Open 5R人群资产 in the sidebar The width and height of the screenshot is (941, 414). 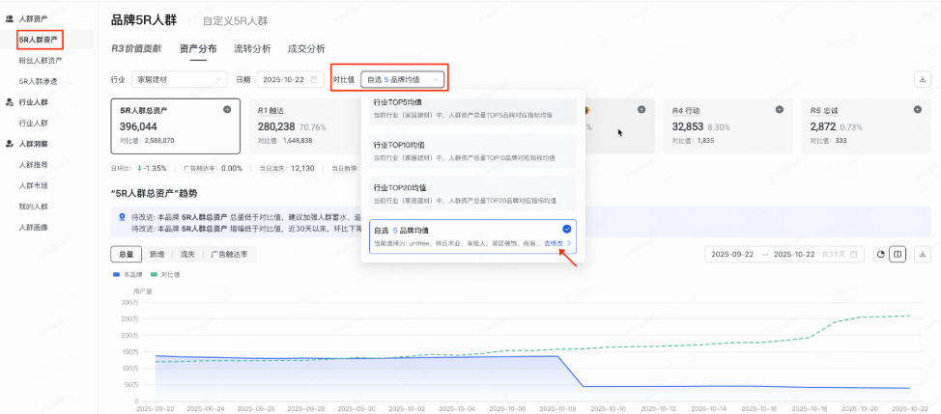pyautogui.click(x=39, y=41)
